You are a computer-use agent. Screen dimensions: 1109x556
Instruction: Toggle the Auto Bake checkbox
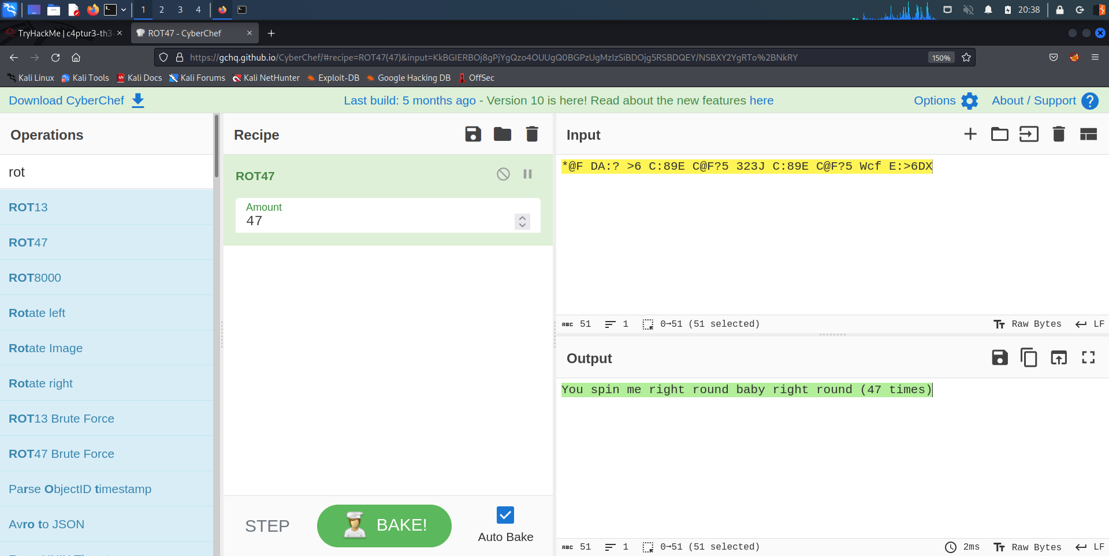point(505,515)
